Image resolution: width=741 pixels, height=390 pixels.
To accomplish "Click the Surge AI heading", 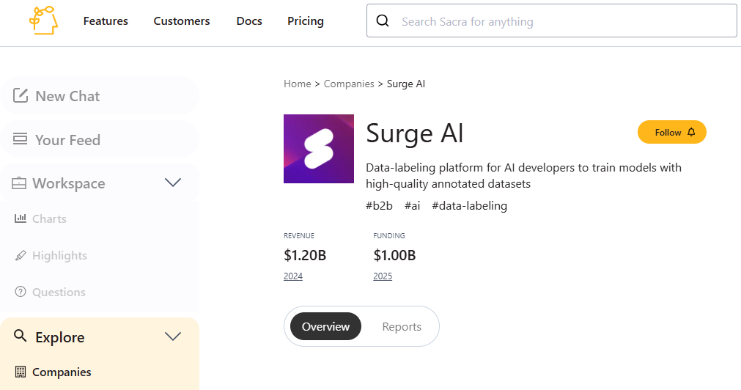I will pos(415,133).
